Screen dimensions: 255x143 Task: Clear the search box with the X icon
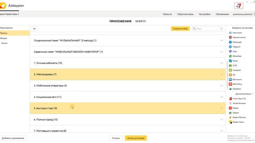[221, 29]
